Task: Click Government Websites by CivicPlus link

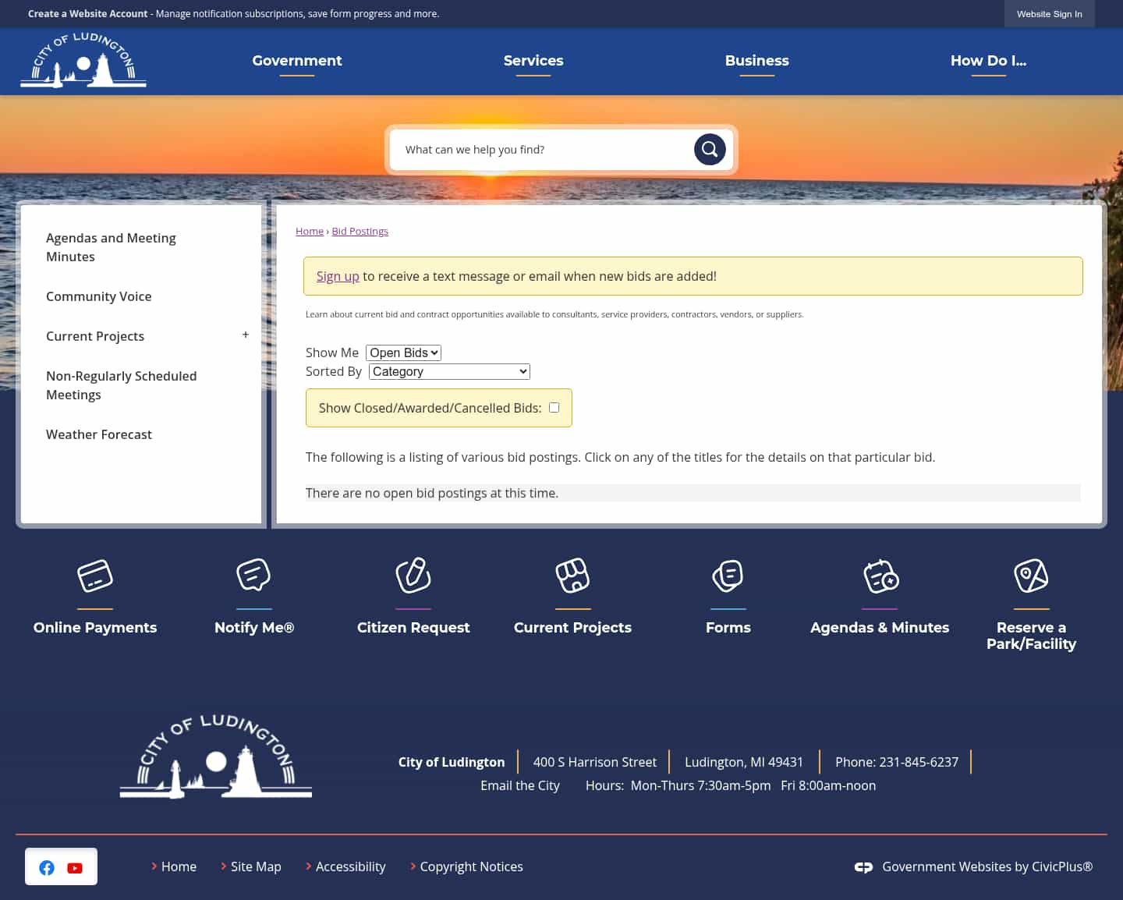Action: (x=987, y=866)
